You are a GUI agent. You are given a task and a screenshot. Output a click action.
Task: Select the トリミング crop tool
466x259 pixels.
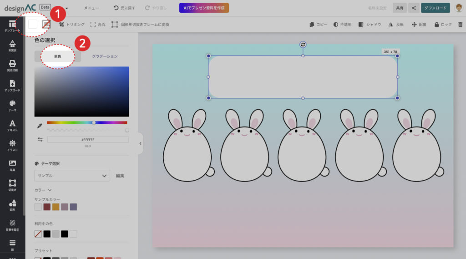tap(72, 24)
